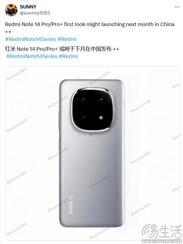The height and width of the screenshot is (244, 183).
Task: Open the #Redmi hashtag below Chinese text
Action: click(x=68, y=56)
